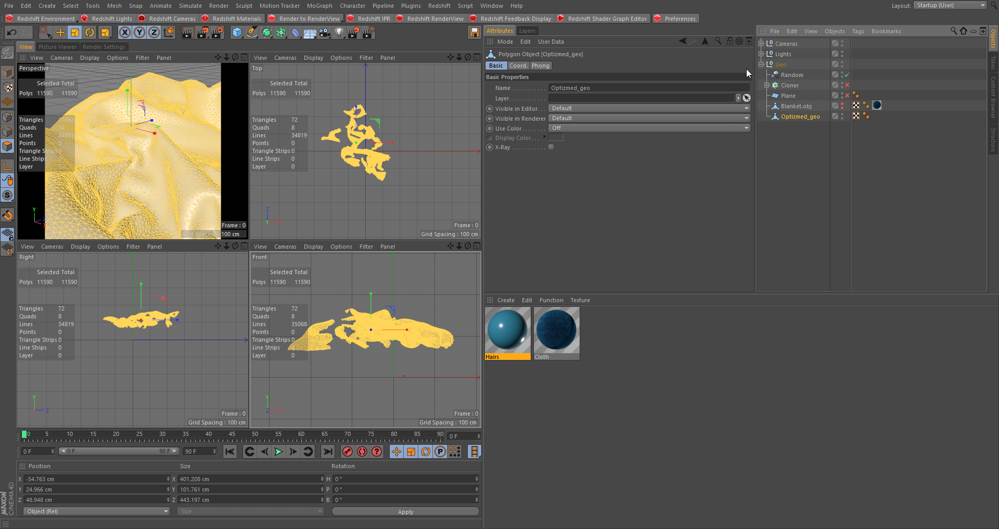Toggle visibility dots for the Plane object
The image size is (999, 529).
click(x=842, y=96)
